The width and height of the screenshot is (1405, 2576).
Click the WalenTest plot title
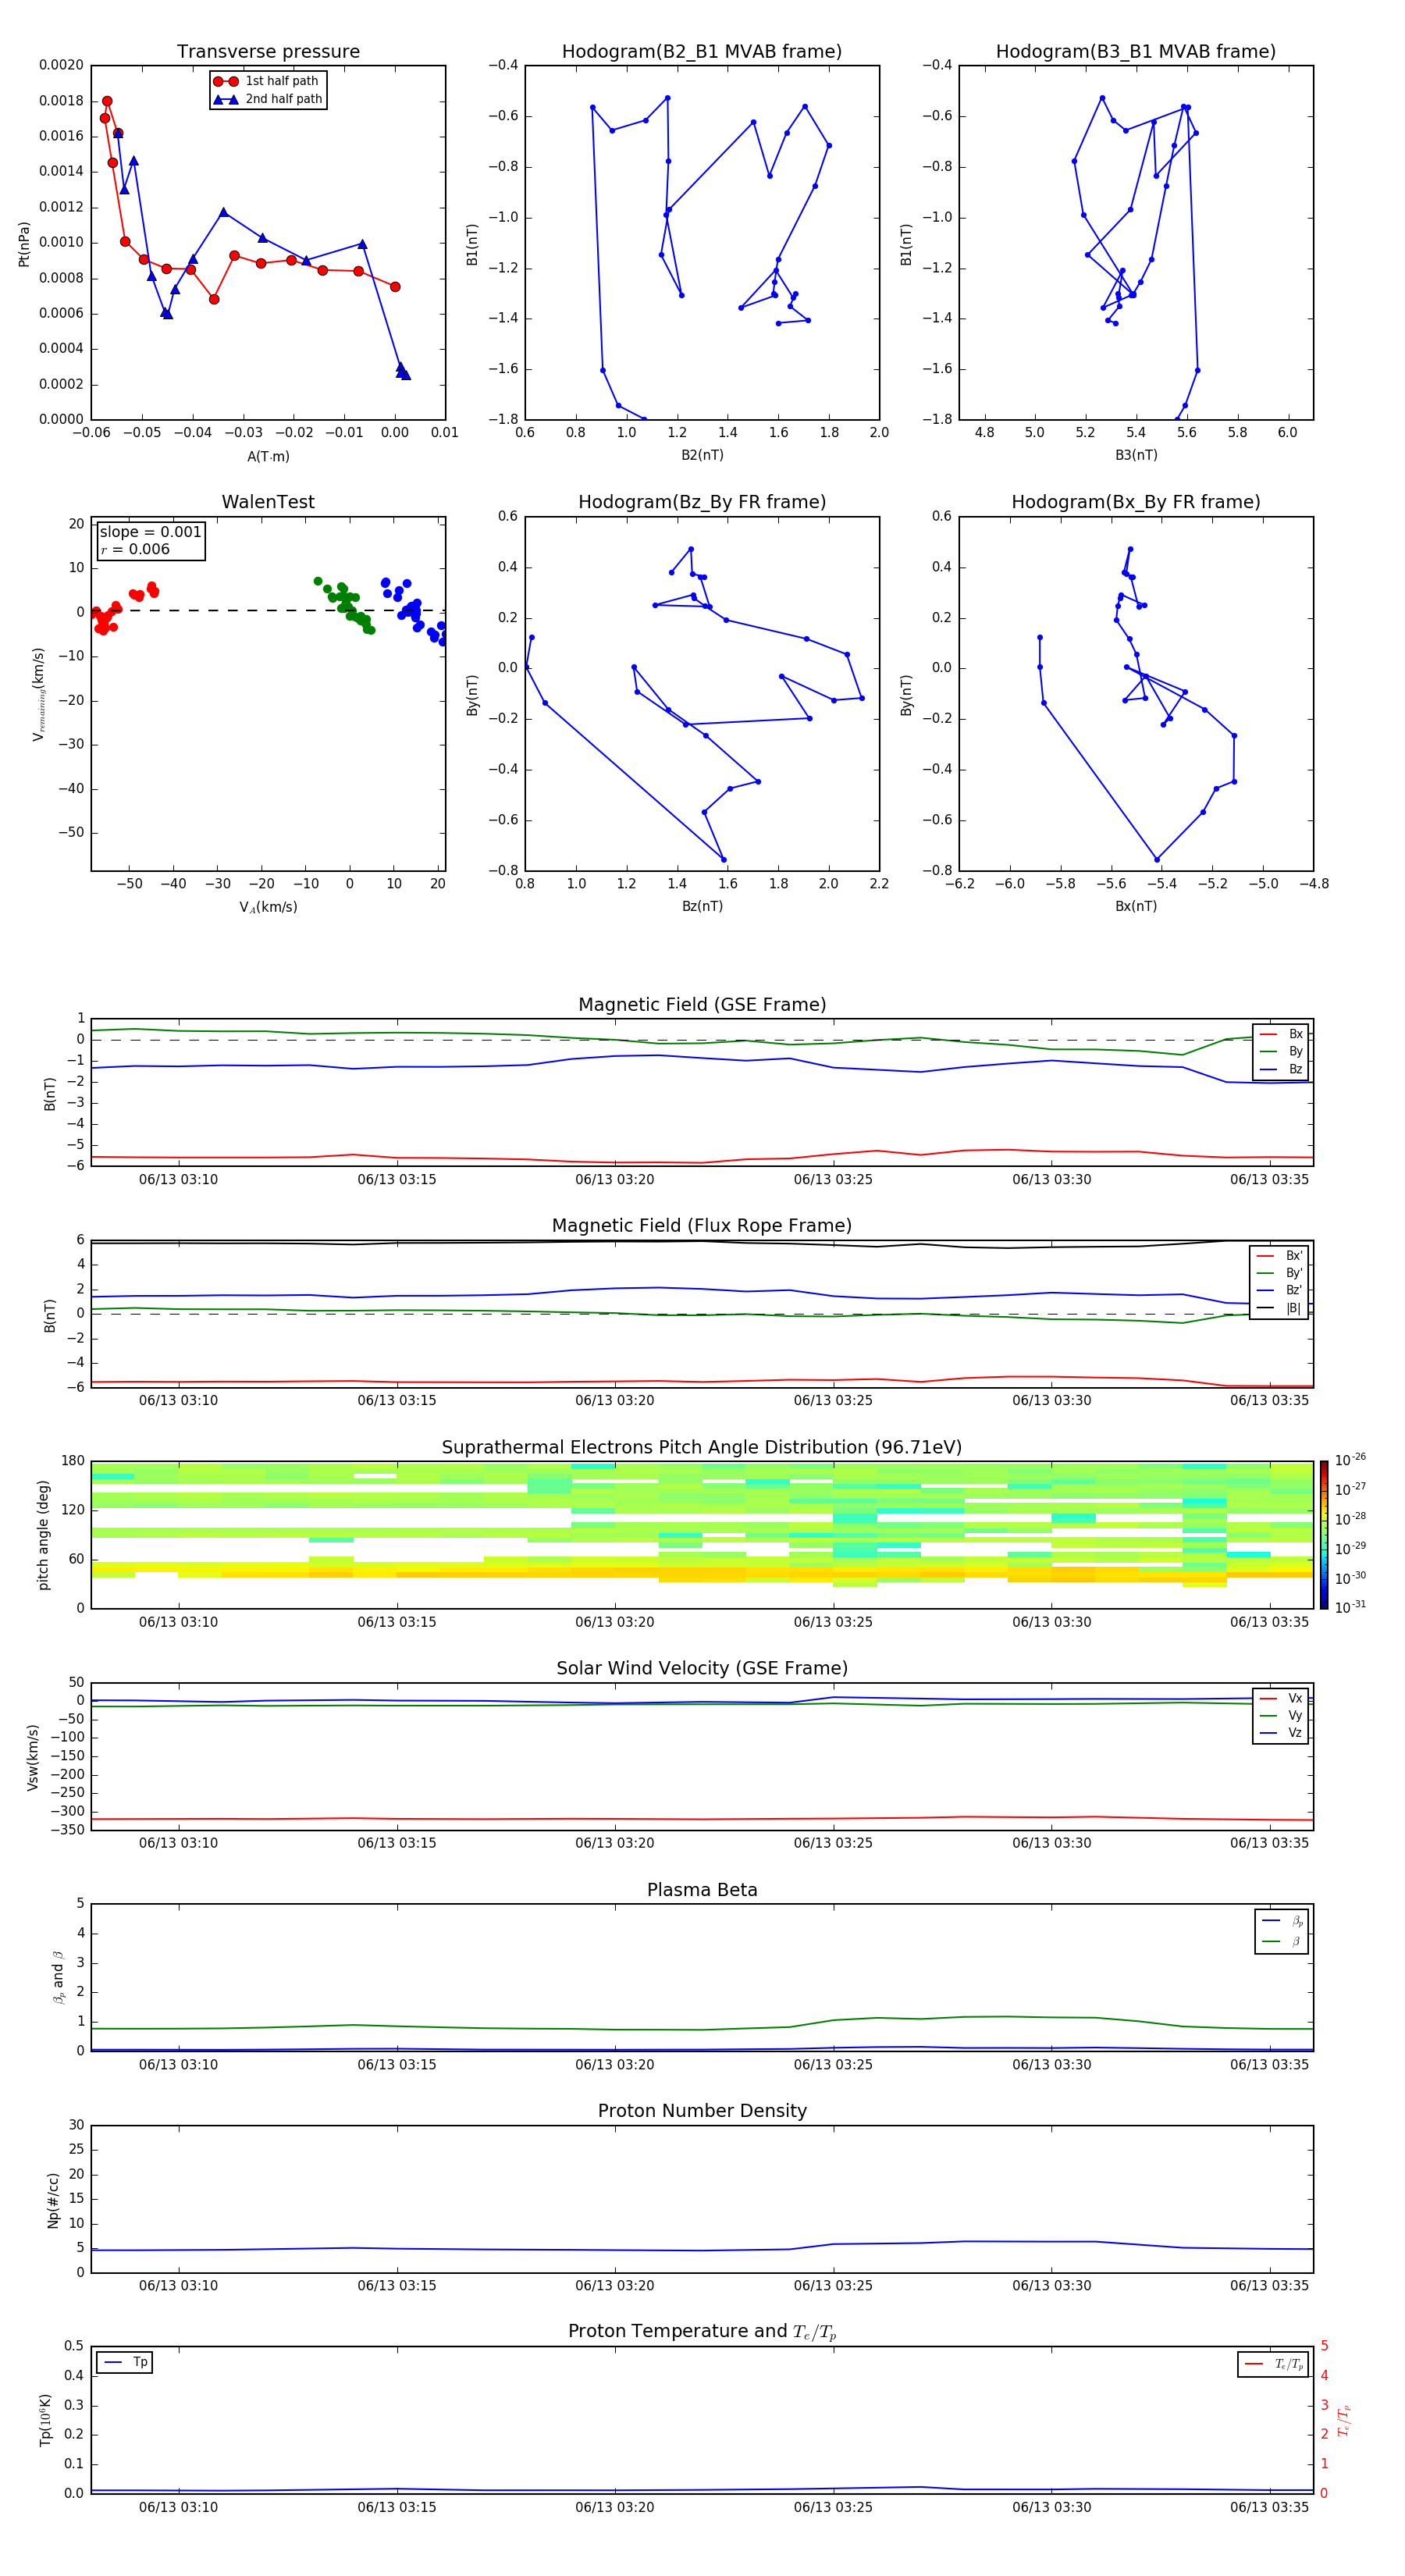268,502
